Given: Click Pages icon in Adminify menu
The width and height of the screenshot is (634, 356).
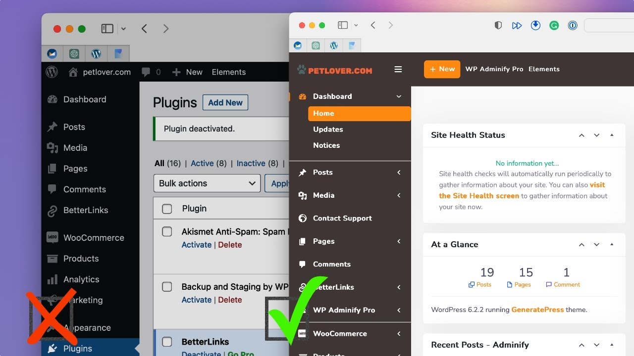Looking at the screenshot, I should (x=303, y=241).
